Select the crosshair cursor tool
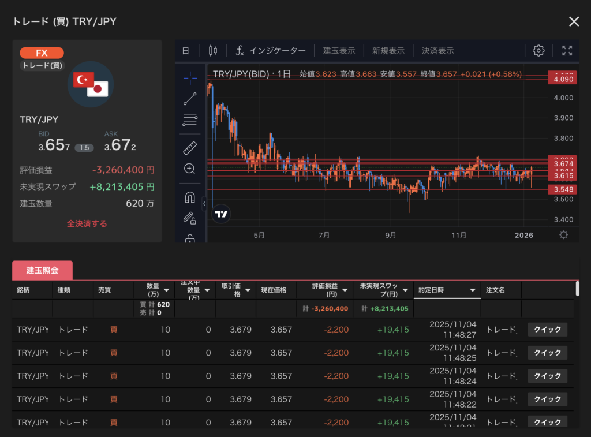591x437 pixels. click(x=190, y=78)
